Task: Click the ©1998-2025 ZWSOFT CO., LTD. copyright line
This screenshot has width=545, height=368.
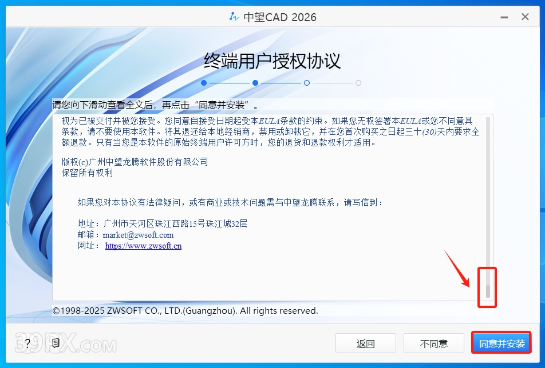Action: [185, 310]
